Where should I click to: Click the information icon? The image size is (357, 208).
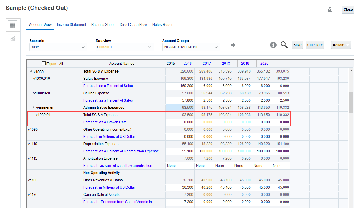pyautogui.click(x=273, y=45)
